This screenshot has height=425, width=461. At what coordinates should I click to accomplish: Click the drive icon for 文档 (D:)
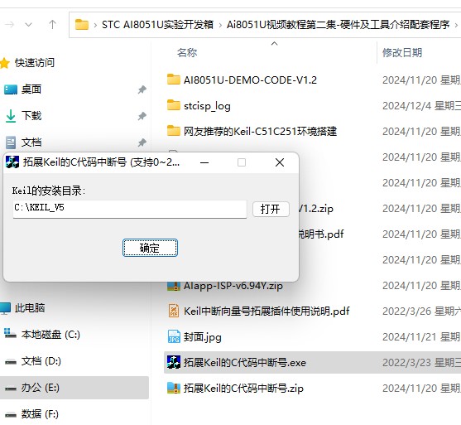click(11, 362)
